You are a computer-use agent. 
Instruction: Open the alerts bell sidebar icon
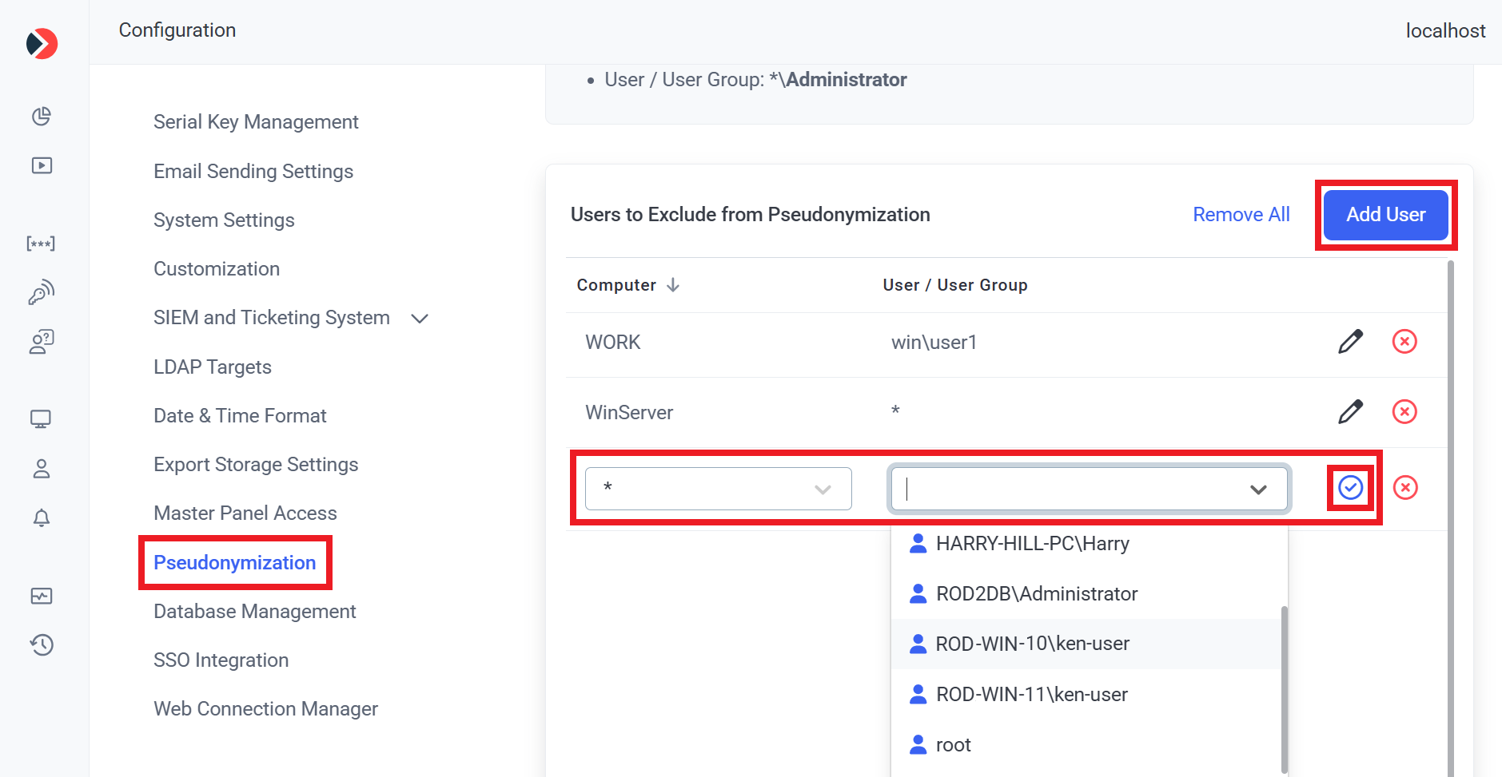[x=42, y=518]
